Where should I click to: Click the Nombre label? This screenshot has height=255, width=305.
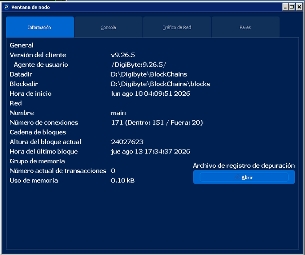pyautogui.click(x=22, y=113)
